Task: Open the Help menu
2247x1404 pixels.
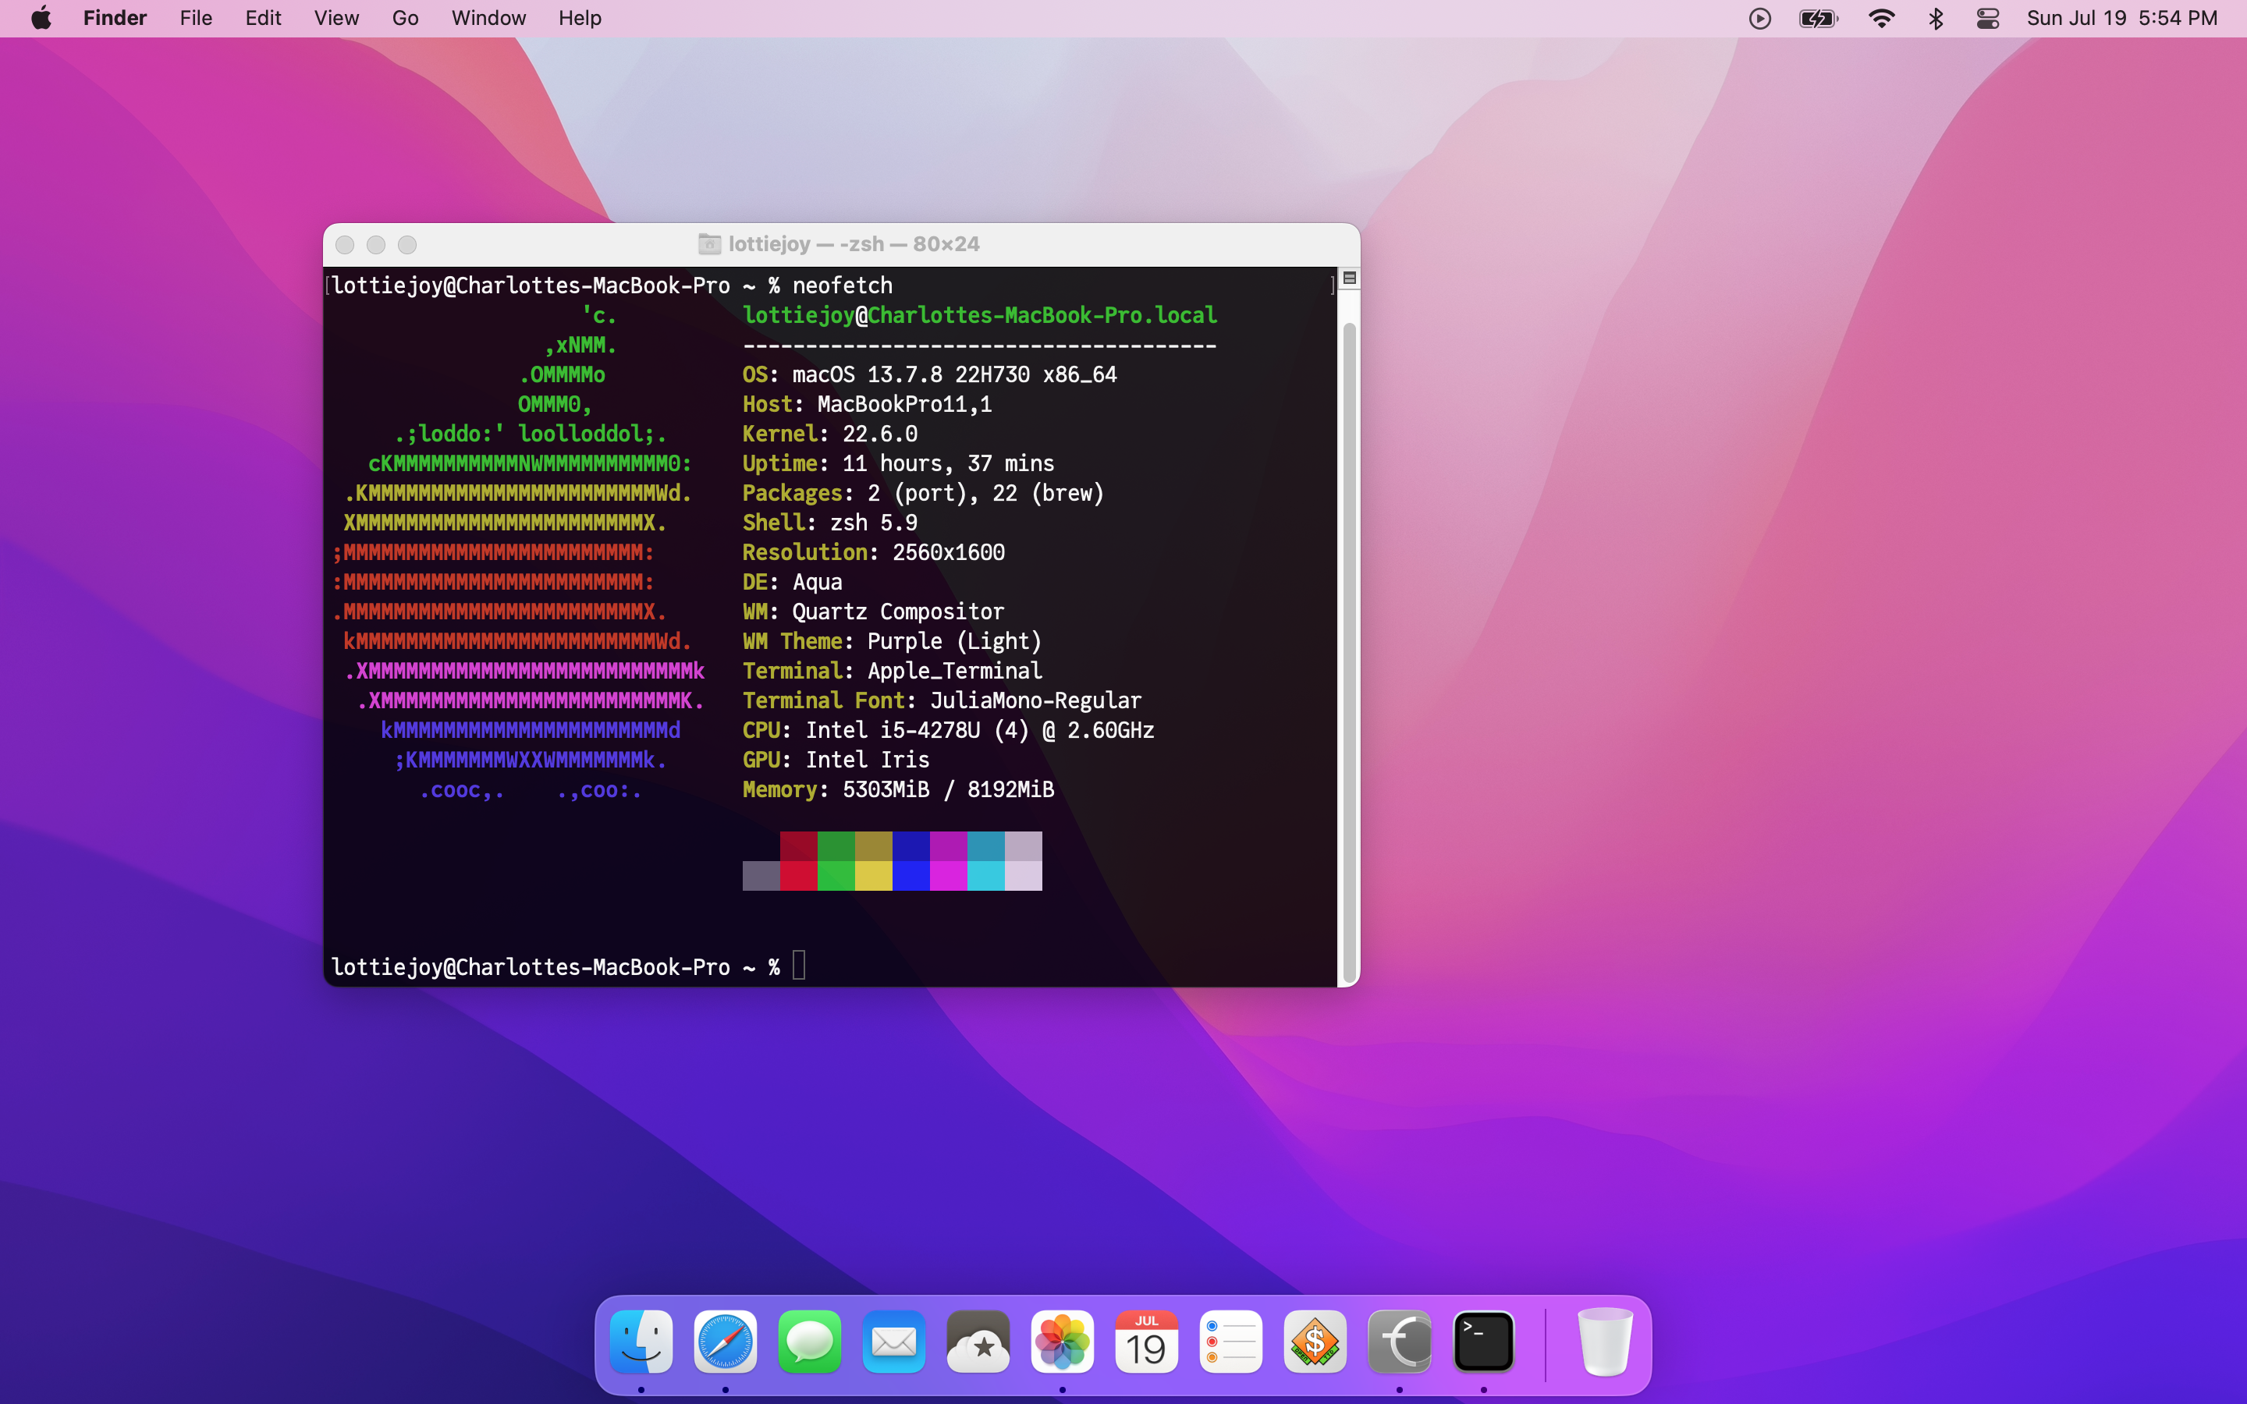Action: click(x=580, y=18)
